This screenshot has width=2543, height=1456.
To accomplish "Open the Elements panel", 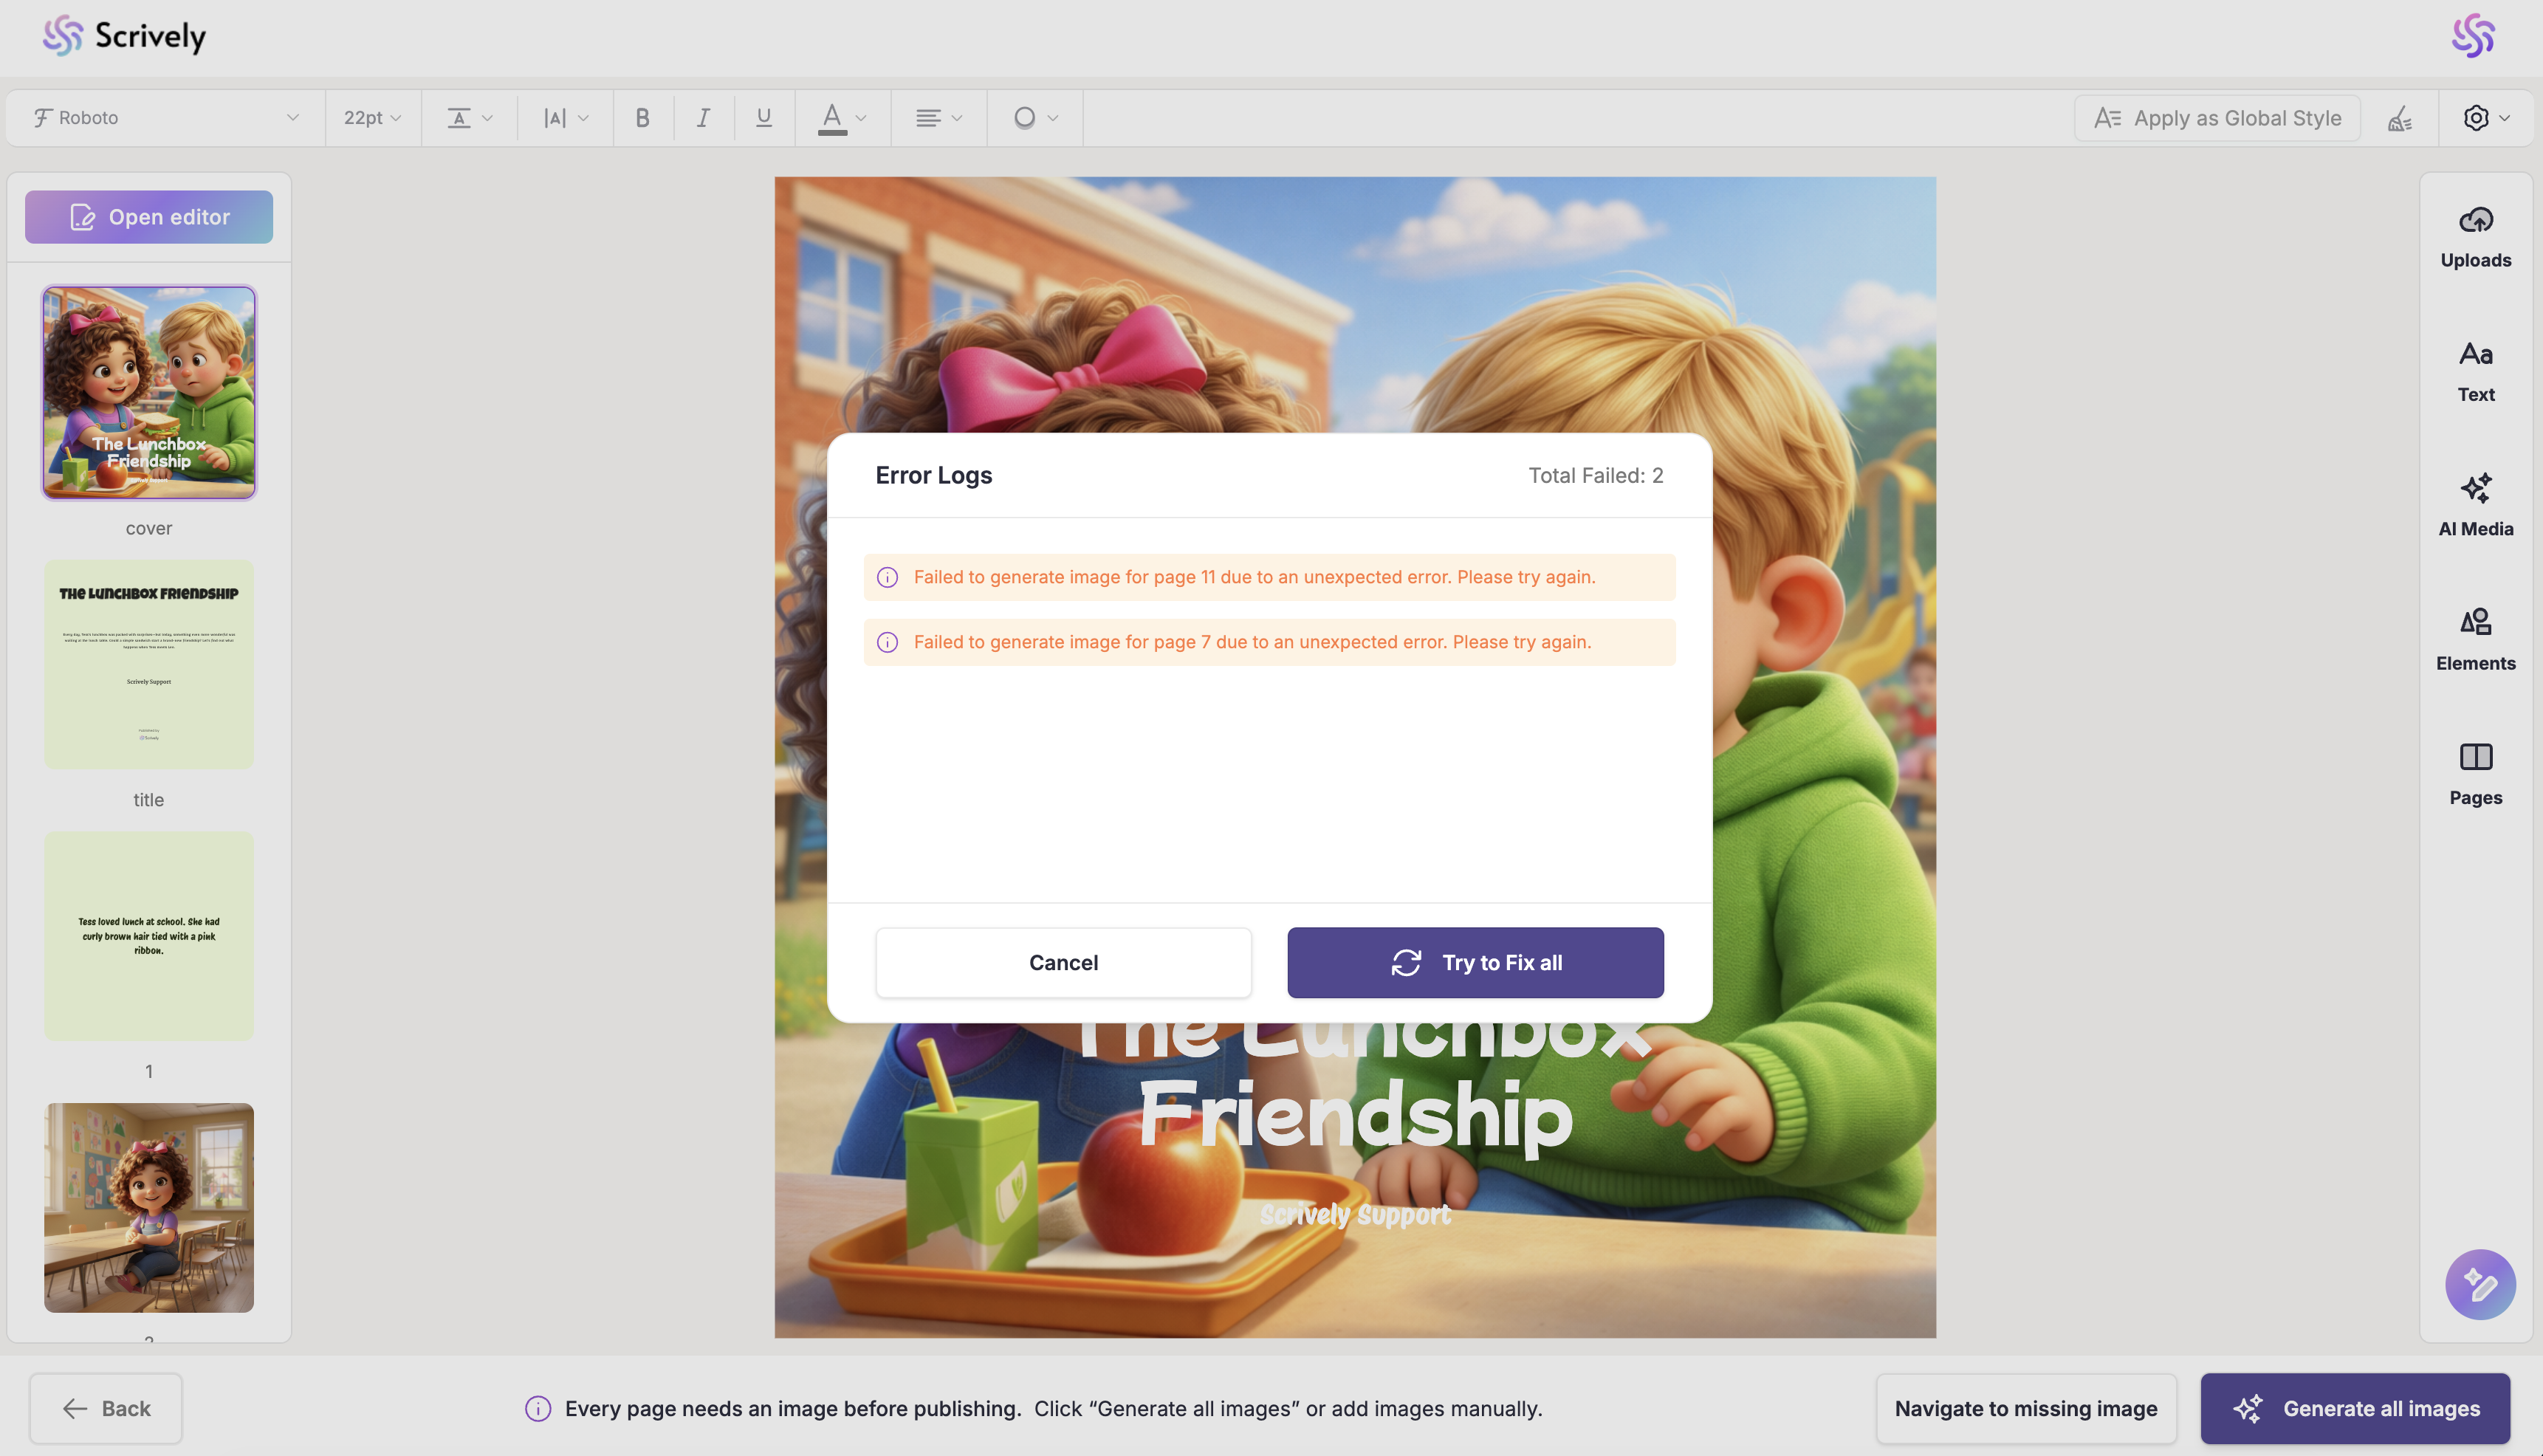I will (x=2475, y=639).
